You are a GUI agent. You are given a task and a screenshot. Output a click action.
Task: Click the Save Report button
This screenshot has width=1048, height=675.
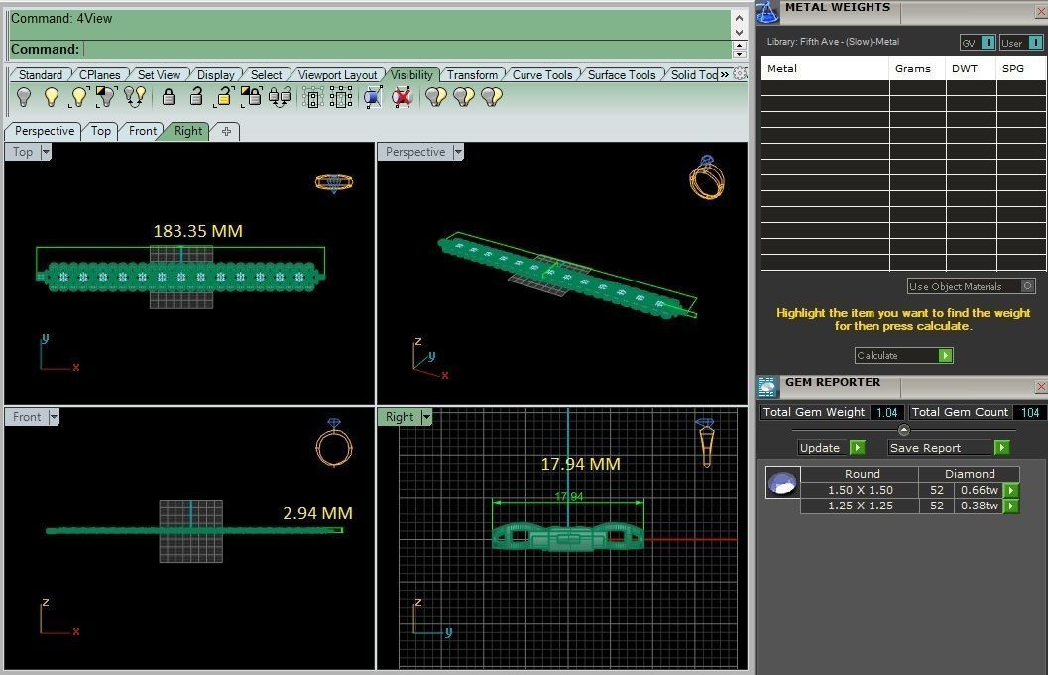tap(949, 448)
